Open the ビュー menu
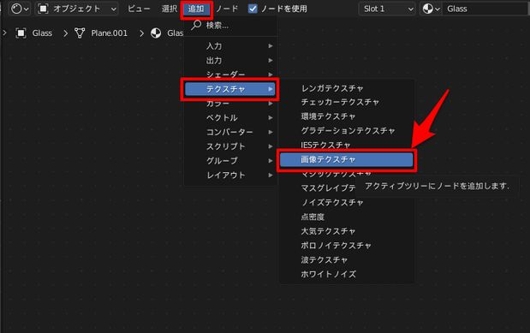Screen dimensions: 530x333 click(139, 9)
